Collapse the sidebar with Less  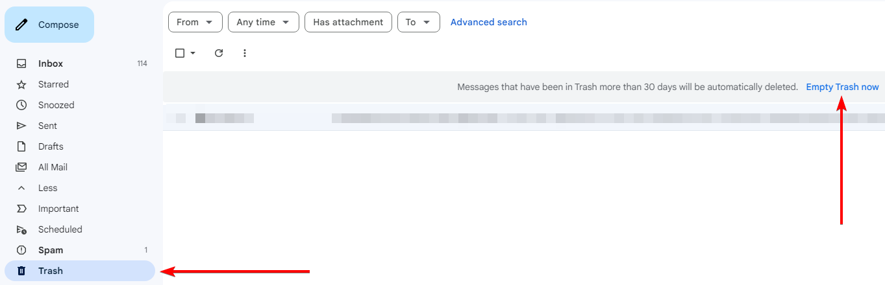[x=47, y=188]
